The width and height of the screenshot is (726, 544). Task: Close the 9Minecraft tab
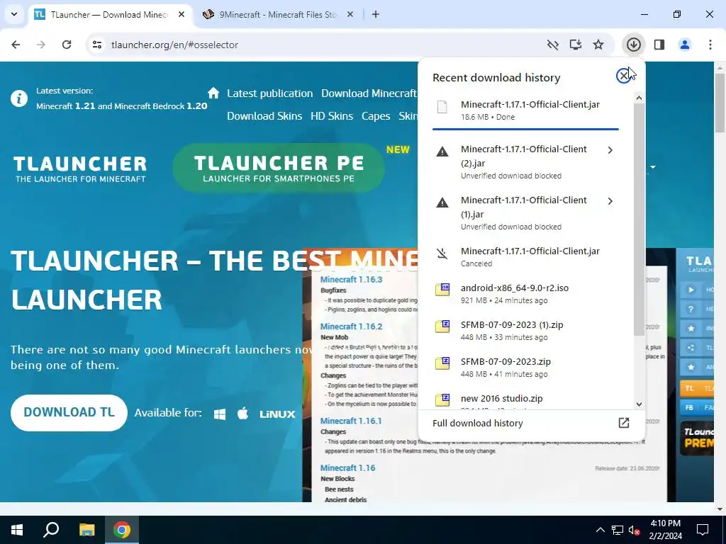[x=350, y=14]
